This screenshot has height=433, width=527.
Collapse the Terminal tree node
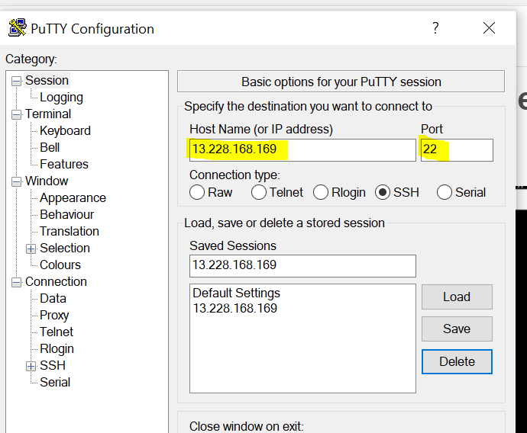coord(16,114)
